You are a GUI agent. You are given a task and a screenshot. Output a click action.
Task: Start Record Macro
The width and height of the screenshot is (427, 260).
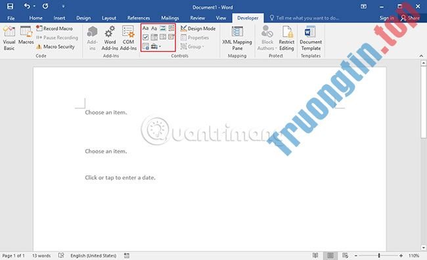pyautogui.click(x=55, y=28)
